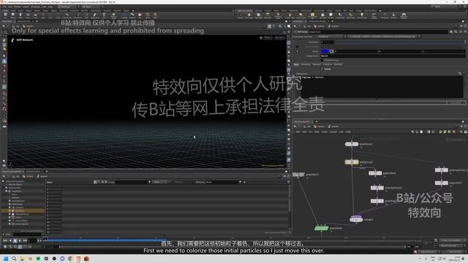Click the Group Name input field
The height and width of the screenshot is (263, 468).
pos(393,56)
